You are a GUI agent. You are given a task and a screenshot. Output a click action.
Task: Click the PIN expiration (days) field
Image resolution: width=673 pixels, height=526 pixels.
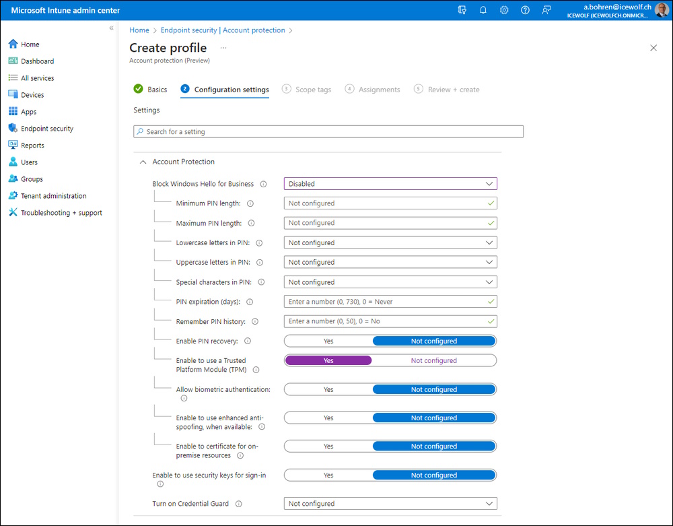(x=390, y=302)
